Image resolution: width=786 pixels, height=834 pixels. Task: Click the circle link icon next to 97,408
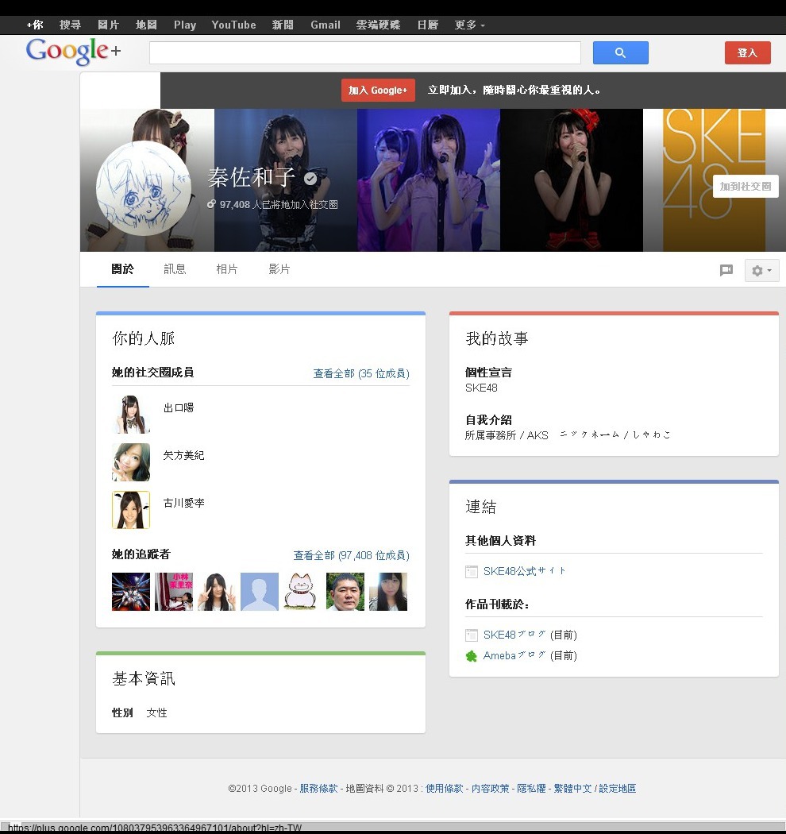point(211,203)
